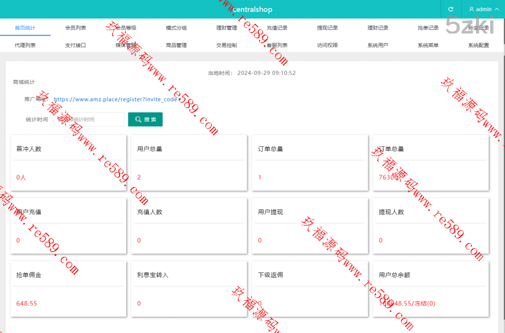Open 理财管理 menu item
Image resolution: width=505 pixels, height=333 pixels.
coord(226,28)
